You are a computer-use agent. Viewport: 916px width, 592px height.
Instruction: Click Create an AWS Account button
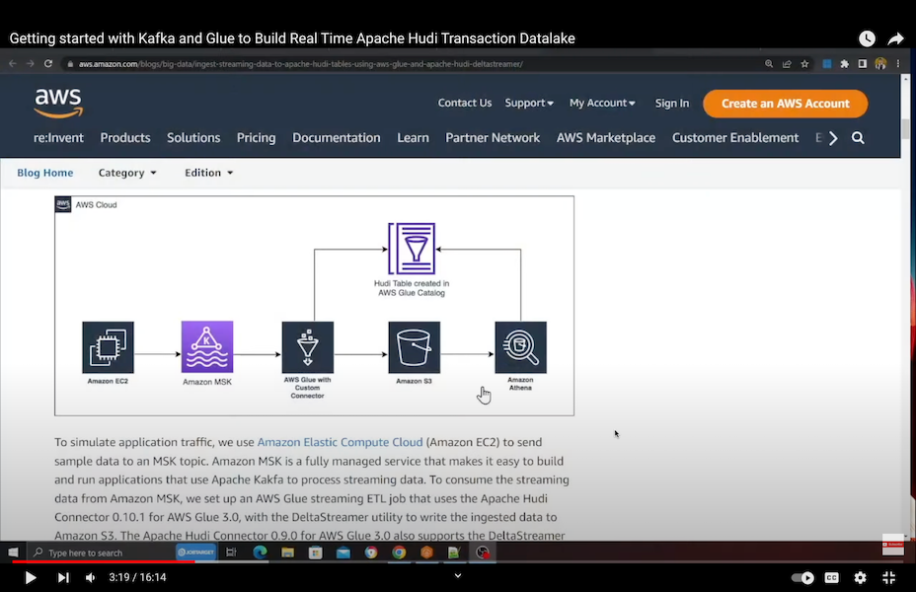(x=785, y=103)
